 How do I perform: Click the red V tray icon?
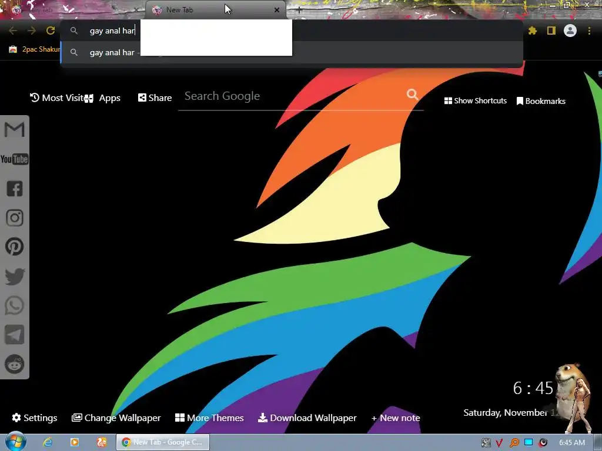[499, 443]
